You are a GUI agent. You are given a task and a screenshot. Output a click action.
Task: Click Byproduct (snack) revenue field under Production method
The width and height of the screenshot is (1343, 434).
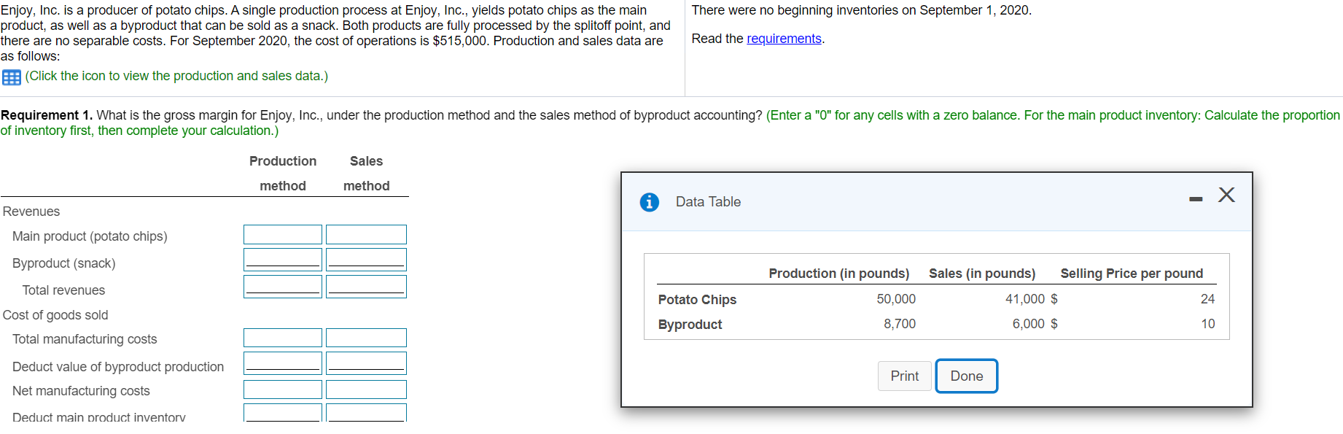tap(283, 260)
